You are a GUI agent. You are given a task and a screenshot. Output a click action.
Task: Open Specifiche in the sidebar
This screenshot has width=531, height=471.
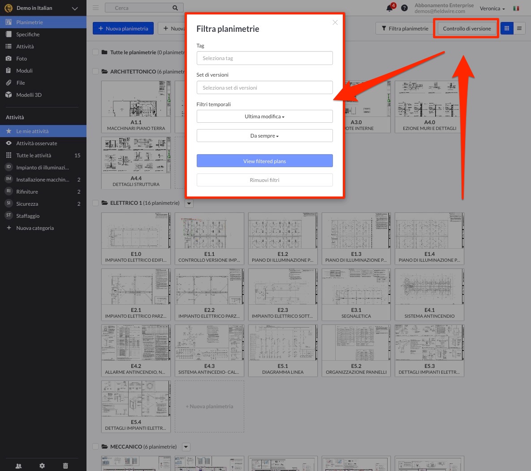pyautogui.click(x=43, y=34)
